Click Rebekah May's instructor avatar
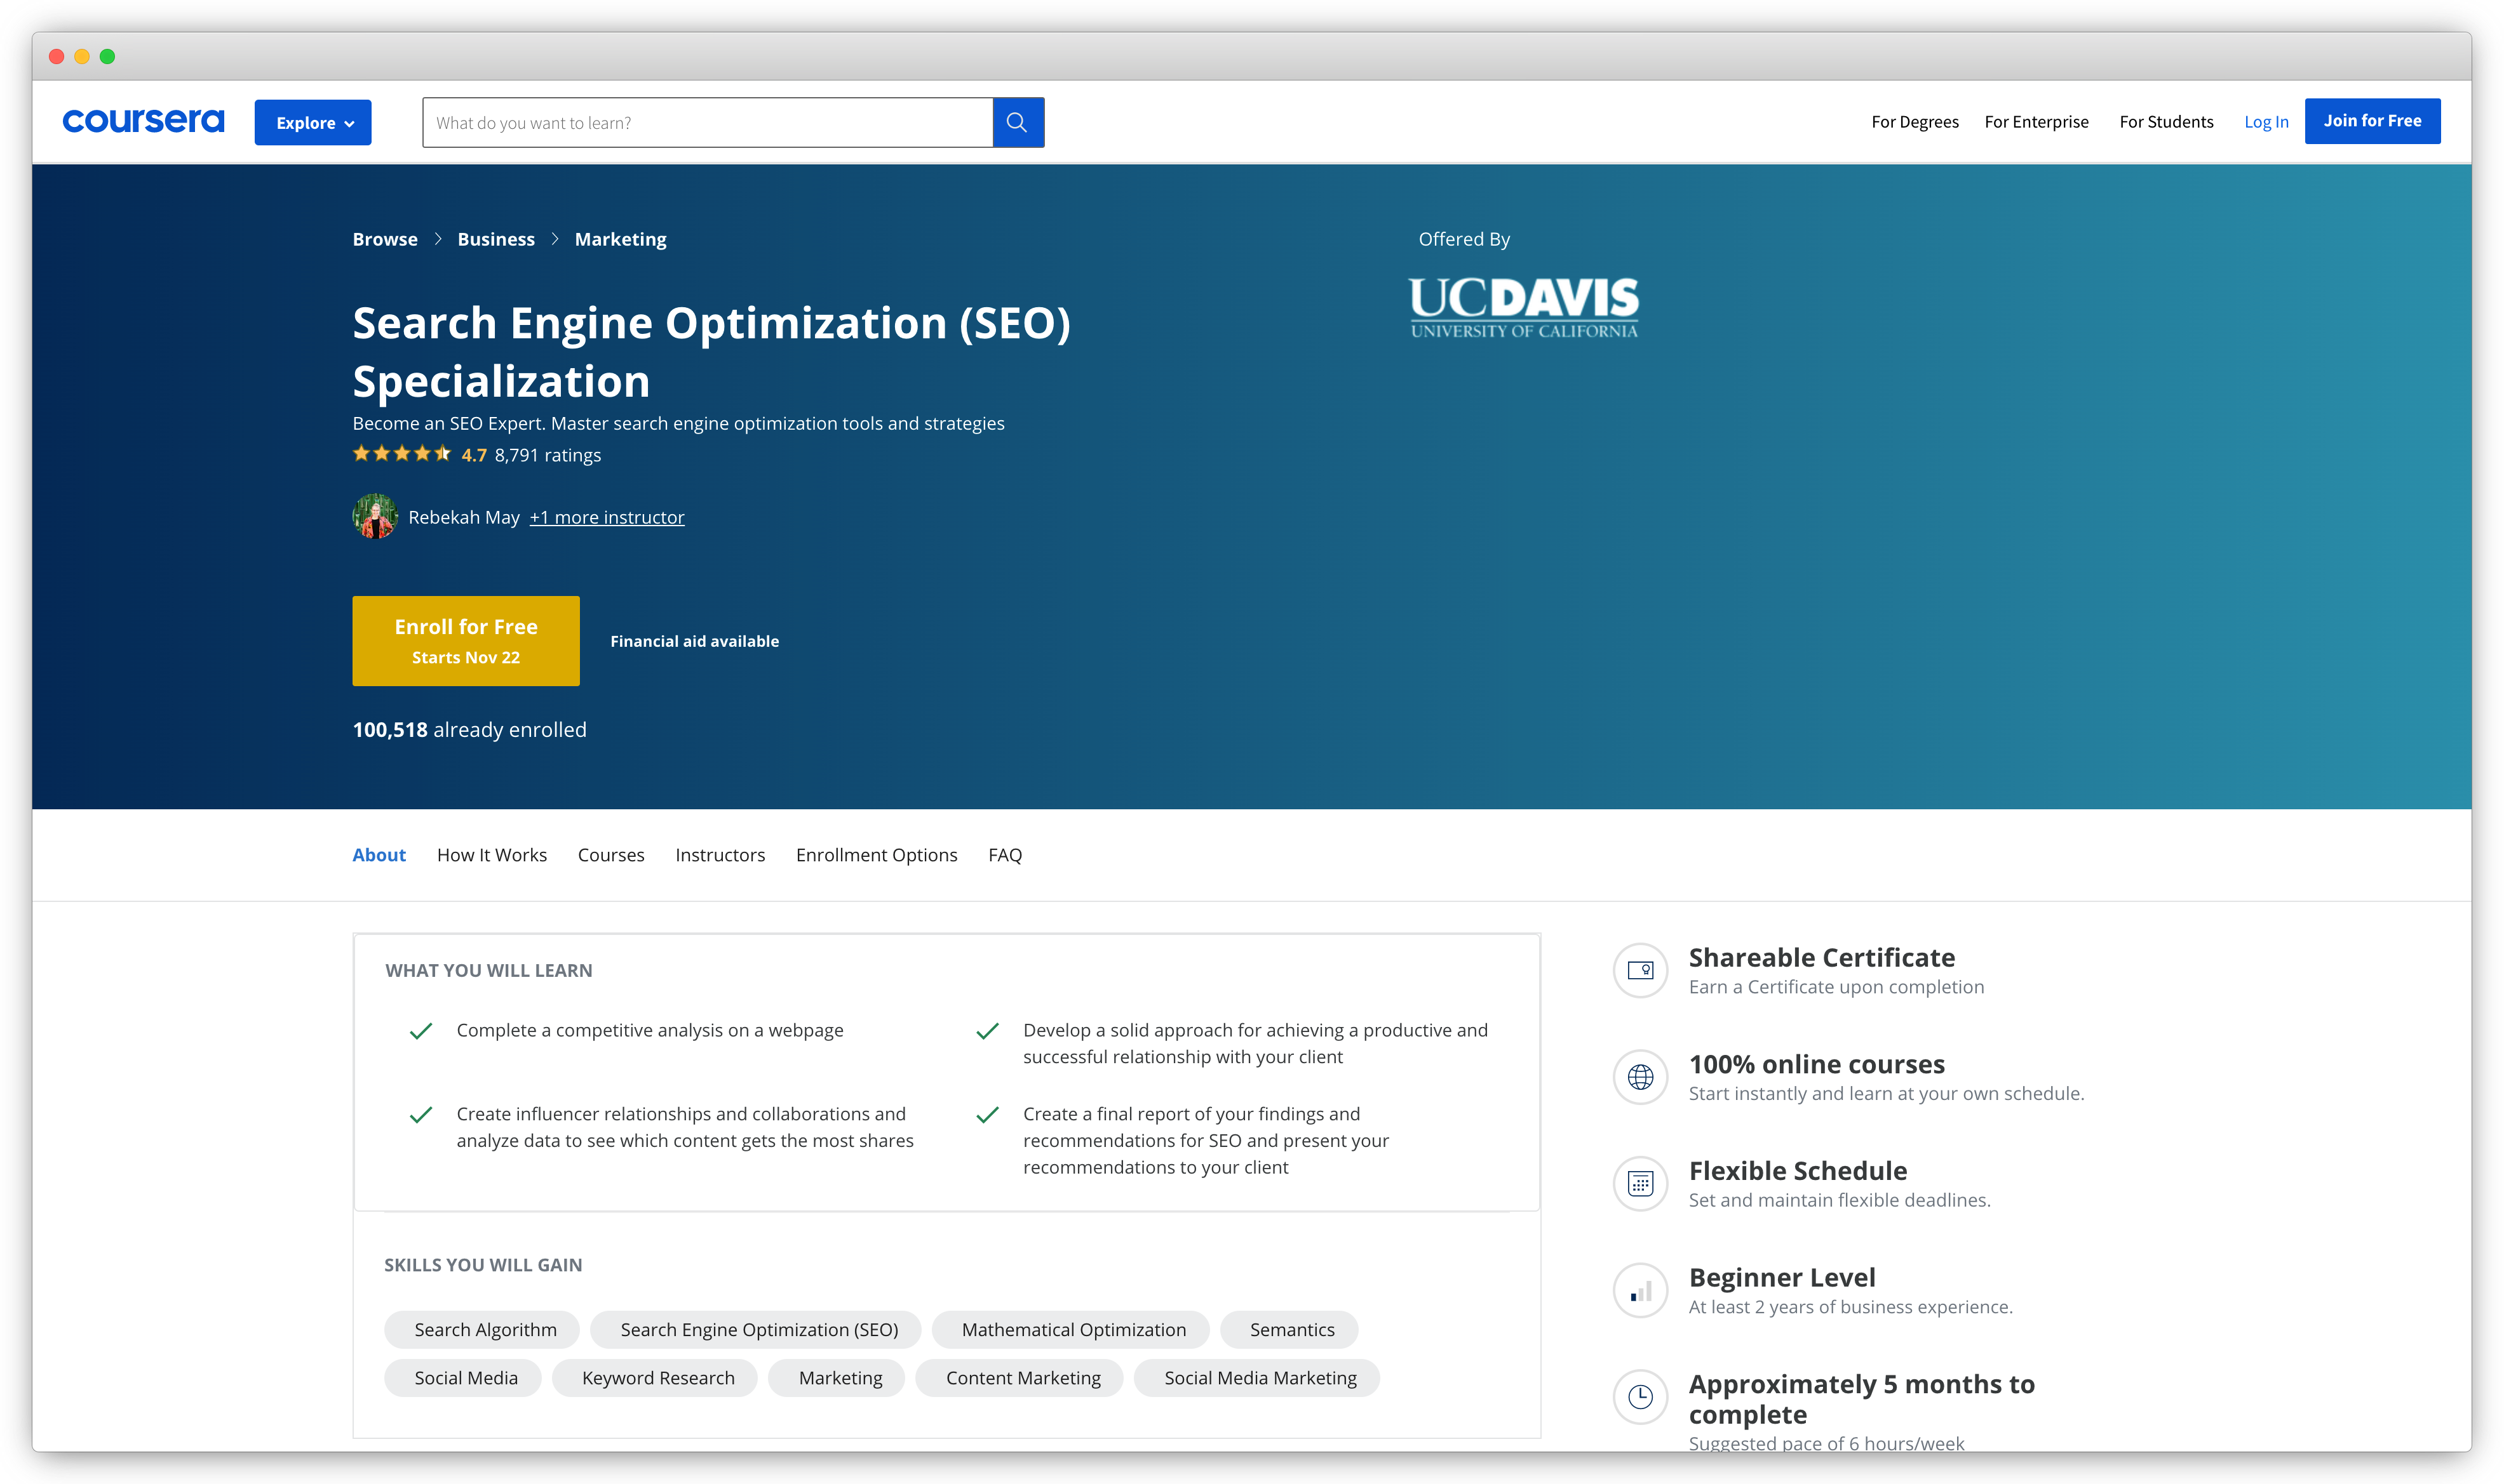This screenshot has height=1484, width=2504. click(374, 516)
